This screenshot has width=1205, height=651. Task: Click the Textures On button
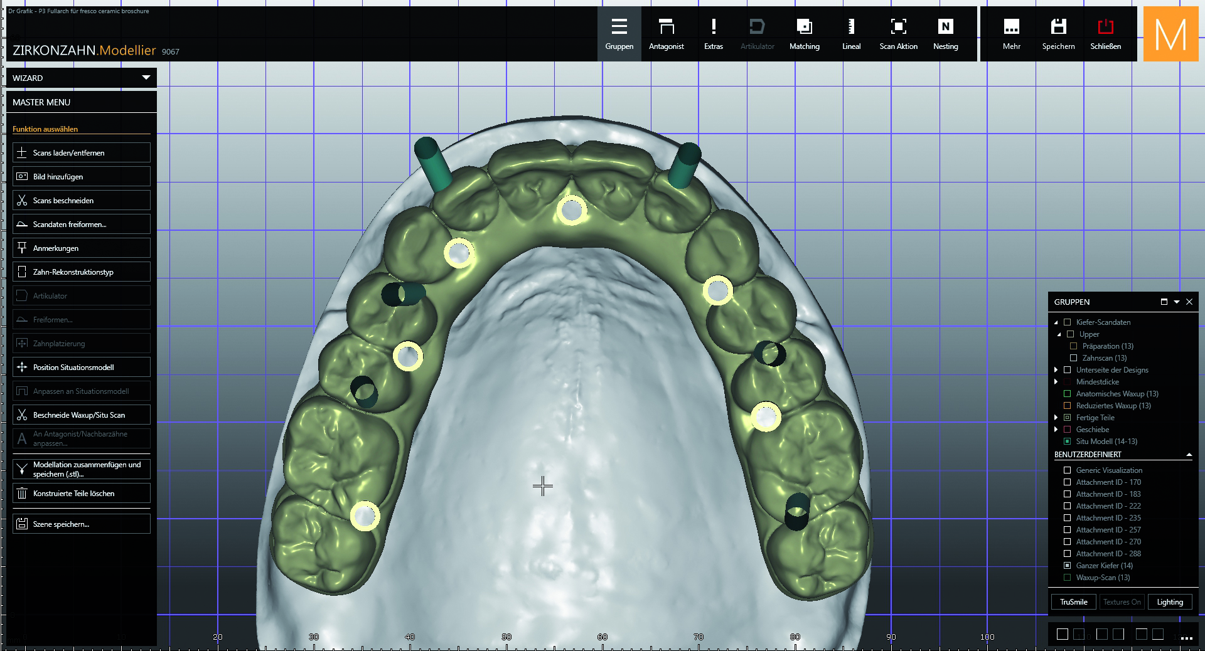pos(1122,601)
